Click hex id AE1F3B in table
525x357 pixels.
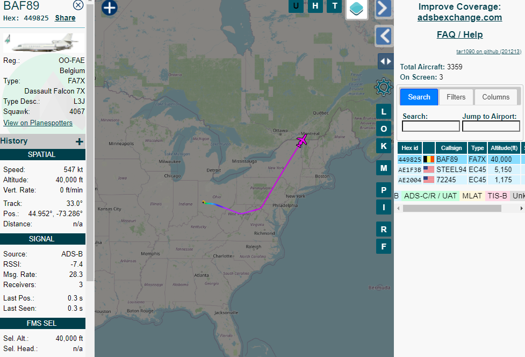[x=410, y=170]
